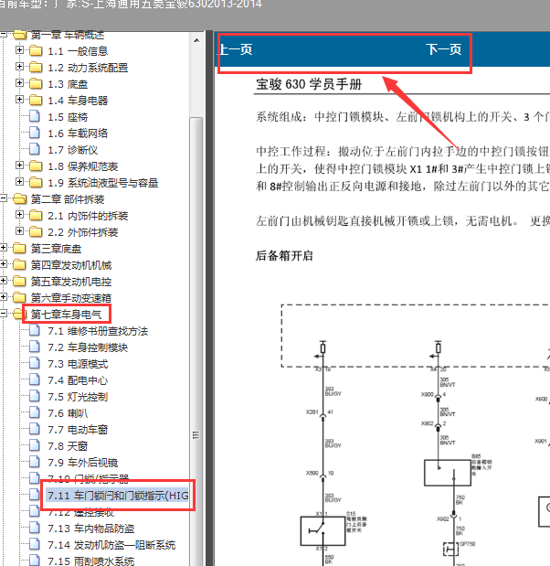Open the 1.7 诊断仪 page

tap(73, 150)
